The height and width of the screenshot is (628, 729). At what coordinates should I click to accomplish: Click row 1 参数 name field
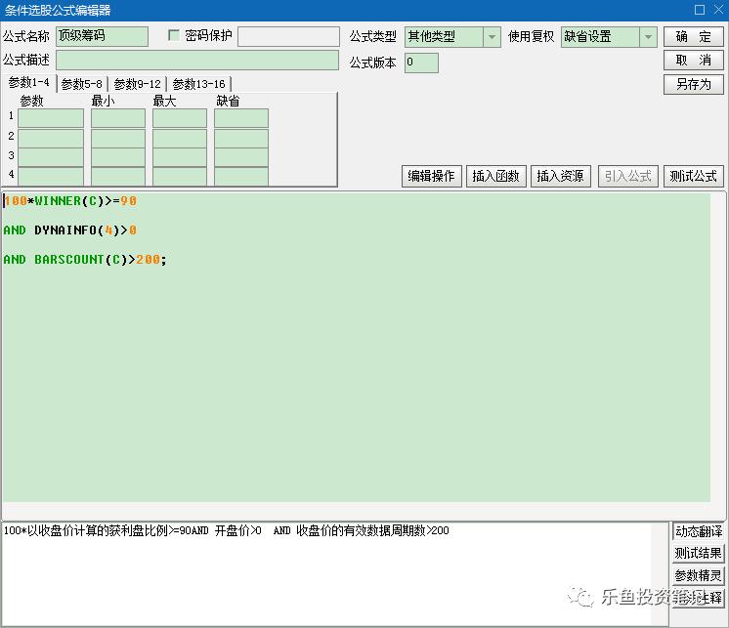pyautogui.click(x=51, y=118)
